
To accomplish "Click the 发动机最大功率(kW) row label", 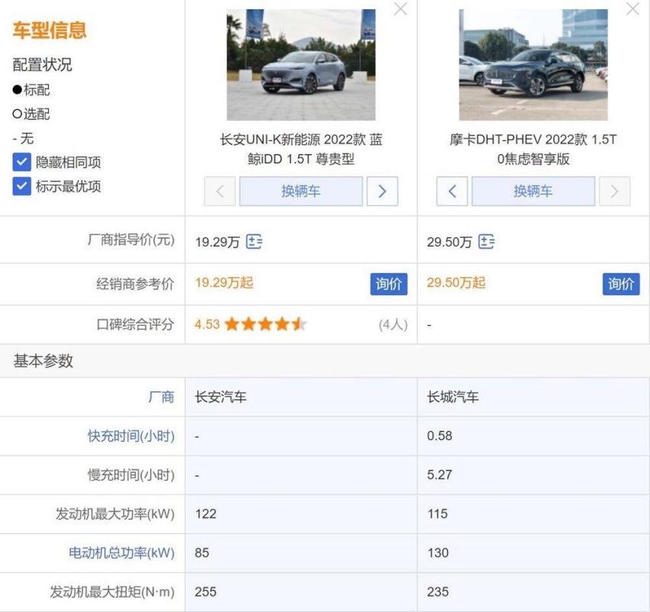I will pyautogui.click(x=115, y=514).
